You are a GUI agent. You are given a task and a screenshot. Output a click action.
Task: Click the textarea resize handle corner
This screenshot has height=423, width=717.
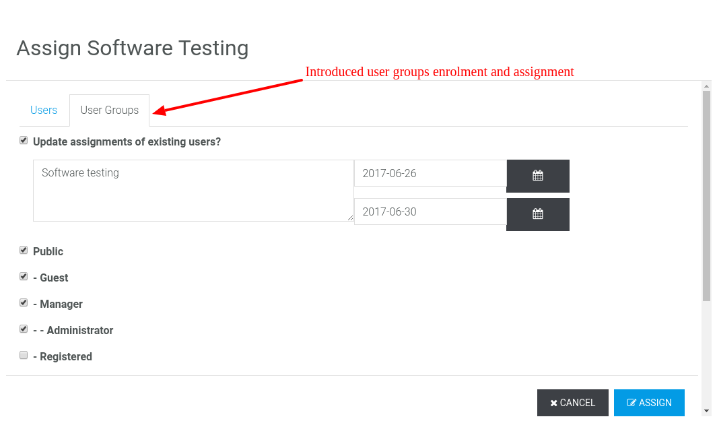click(350, 218)
